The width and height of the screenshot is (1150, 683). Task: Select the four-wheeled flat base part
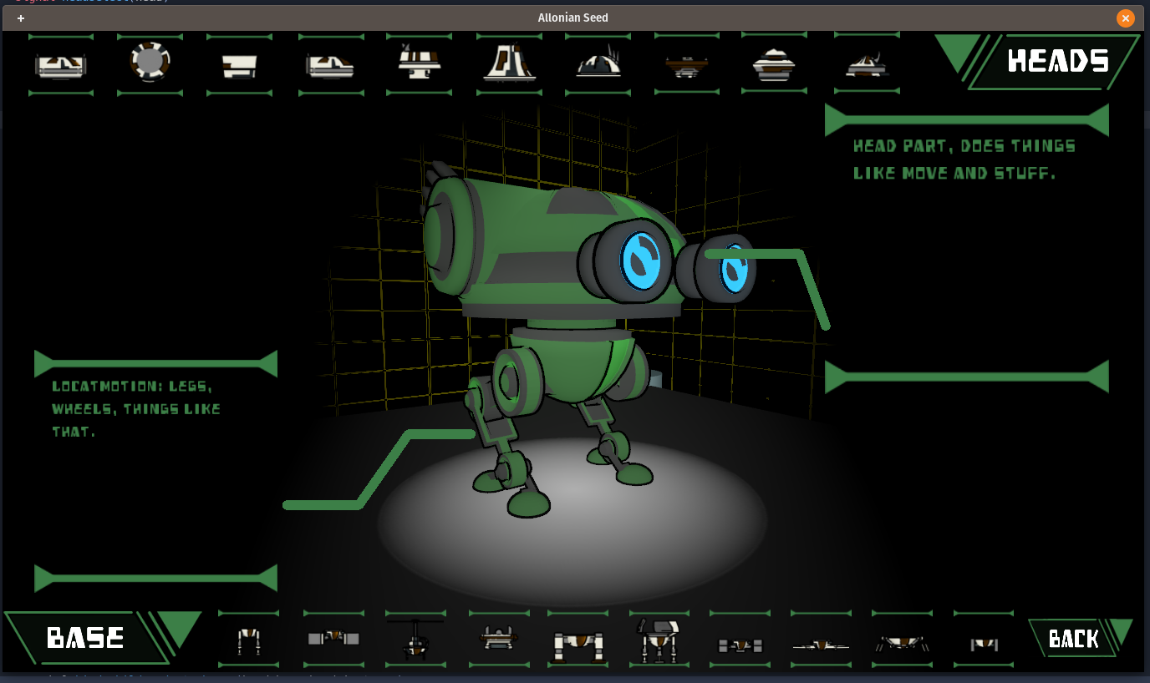[x=740, y=645]
